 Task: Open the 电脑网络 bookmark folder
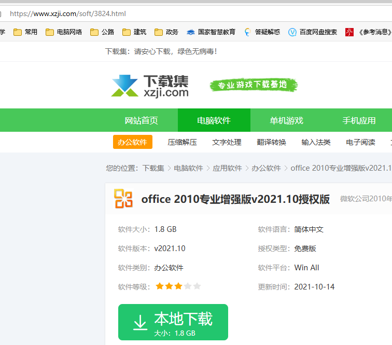[x=64, y=32]
